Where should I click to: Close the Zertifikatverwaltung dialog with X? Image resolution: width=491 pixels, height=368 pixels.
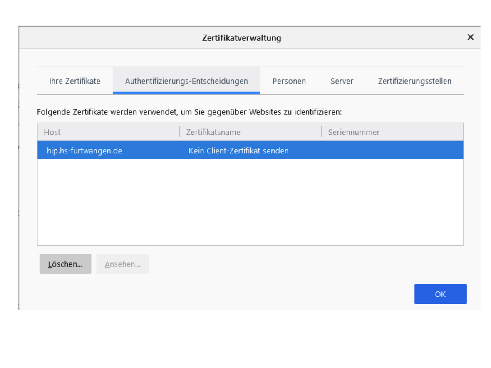(x=470, y=37)
